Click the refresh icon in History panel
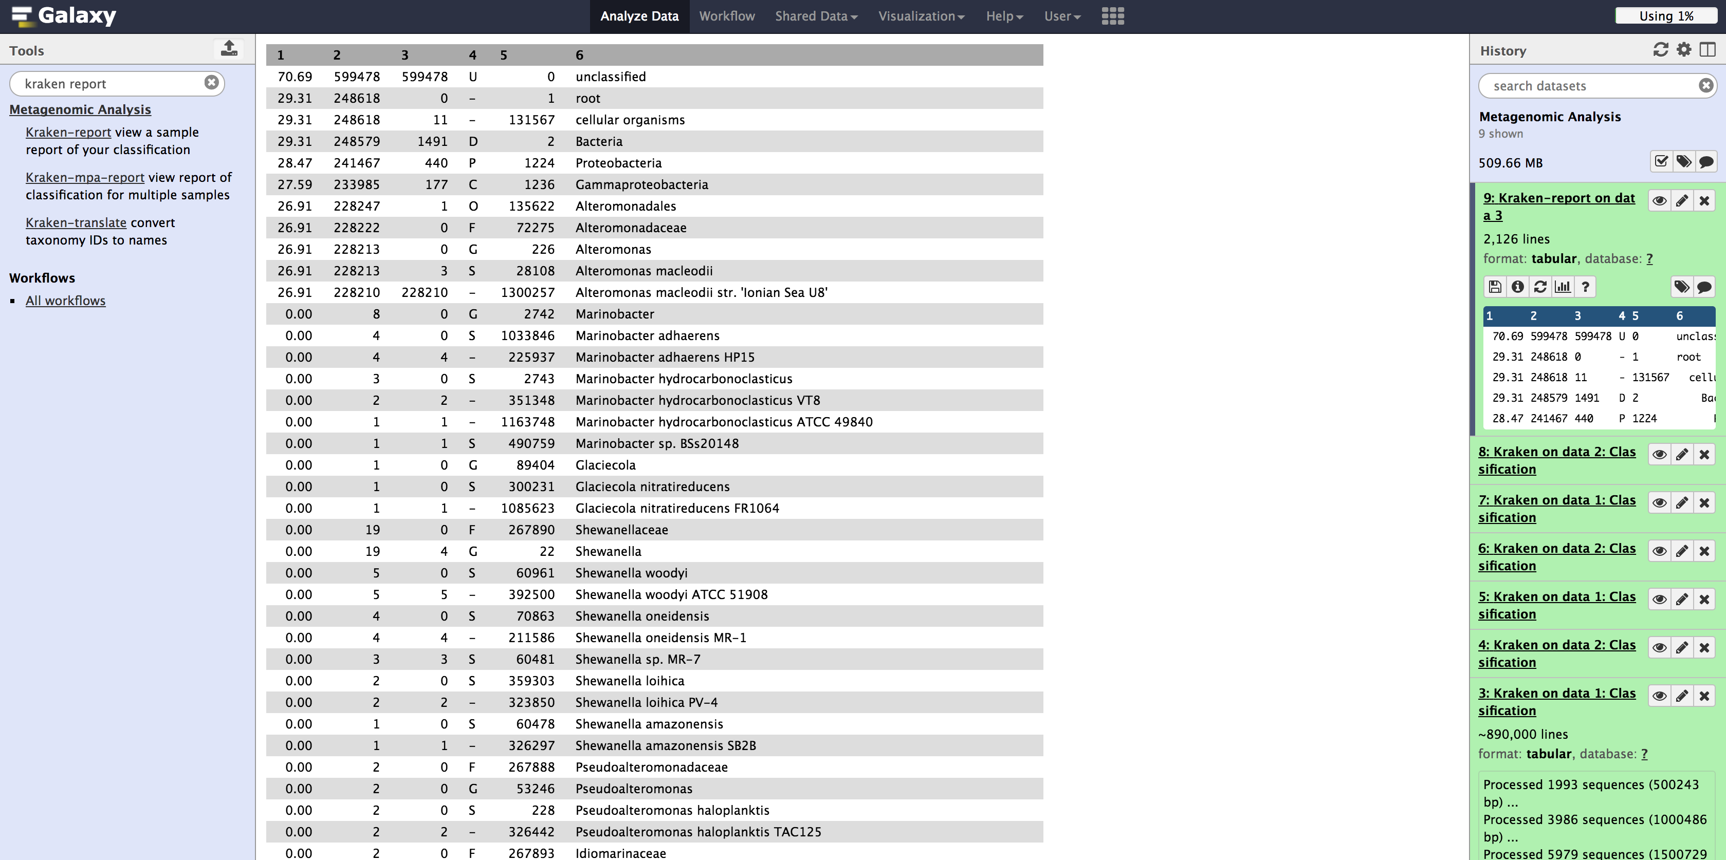1726x860 pixels. [x=1661, y=50]
